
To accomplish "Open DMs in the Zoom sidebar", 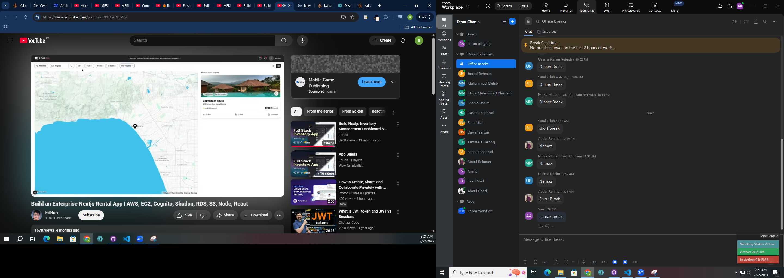I will tap(444, 51).
